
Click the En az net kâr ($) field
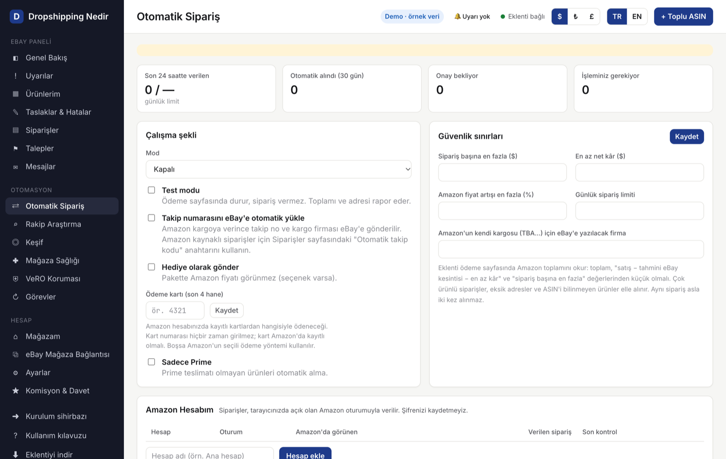[x=639, y=173]
